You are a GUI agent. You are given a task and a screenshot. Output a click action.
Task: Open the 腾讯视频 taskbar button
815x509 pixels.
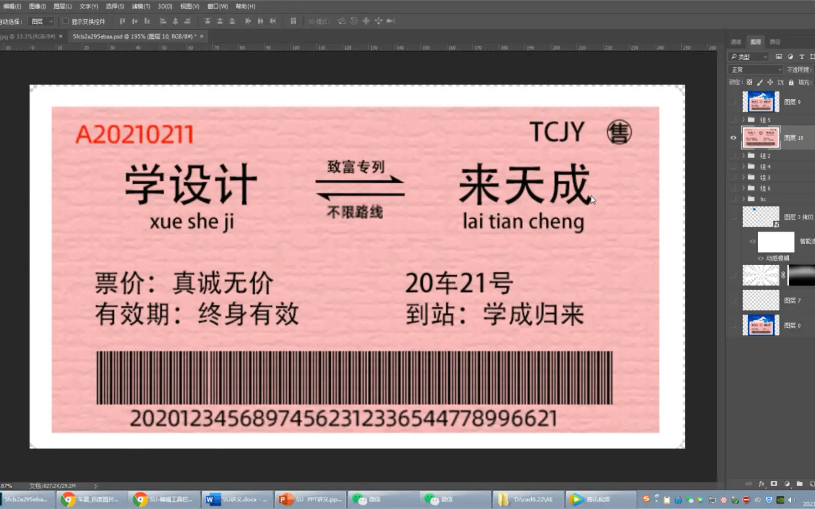(x=600, y=499)
